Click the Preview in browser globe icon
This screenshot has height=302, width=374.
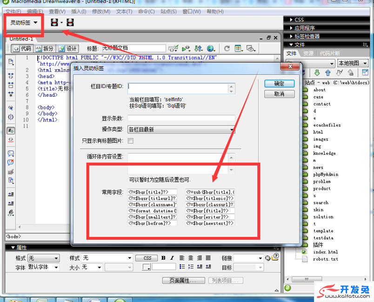coord(211,48)
